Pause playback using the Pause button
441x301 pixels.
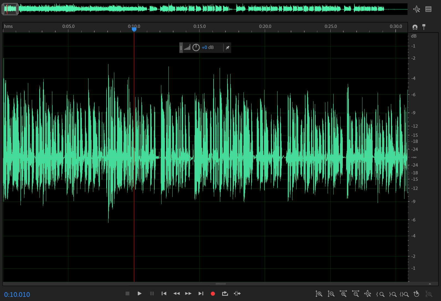152,294
